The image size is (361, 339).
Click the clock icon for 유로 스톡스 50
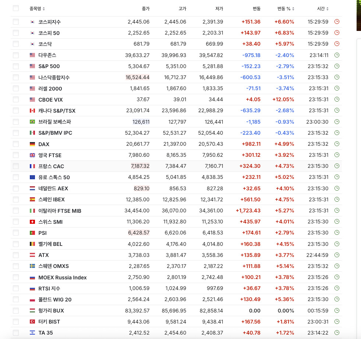(337, 177)
